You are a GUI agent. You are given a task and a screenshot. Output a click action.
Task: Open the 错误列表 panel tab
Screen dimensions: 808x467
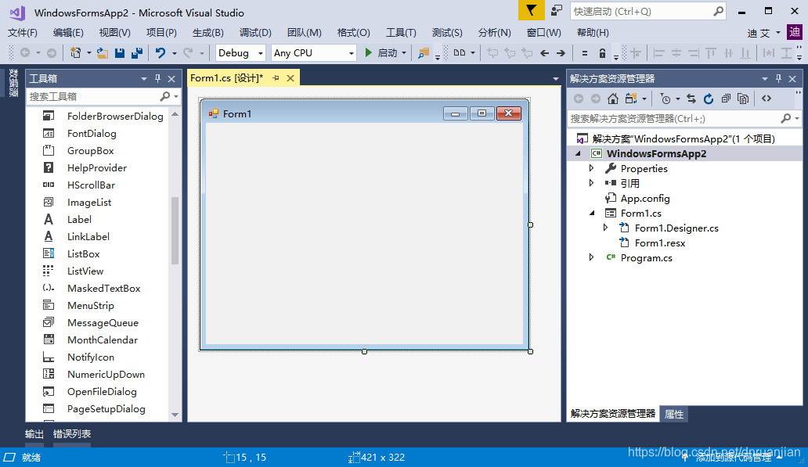pos(71,434)
